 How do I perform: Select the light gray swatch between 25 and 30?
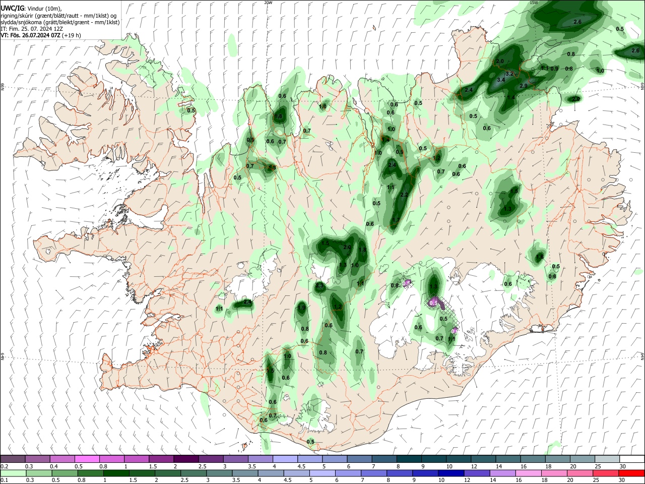tap(607, 459)
